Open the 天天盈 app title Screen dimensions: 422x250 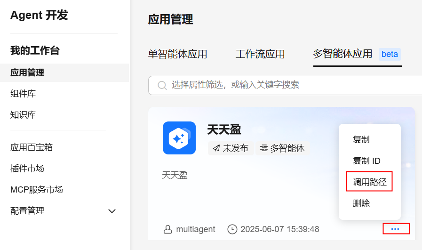(x=224, y=130)
